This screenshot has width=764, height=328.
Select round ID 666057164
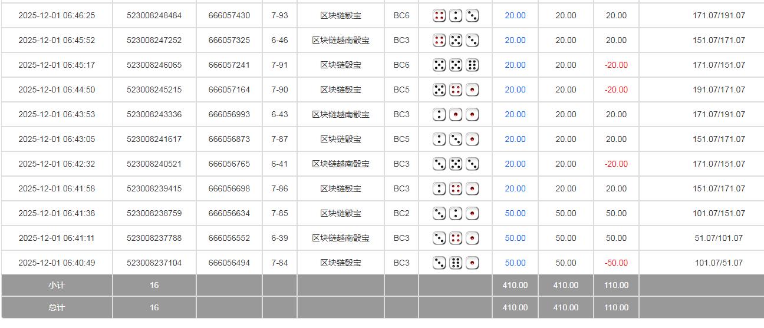[x=229, y=90]
